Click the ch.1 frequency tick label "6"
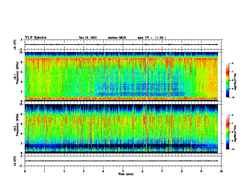This screenshot has width=249, height=192. pos(22,72)
